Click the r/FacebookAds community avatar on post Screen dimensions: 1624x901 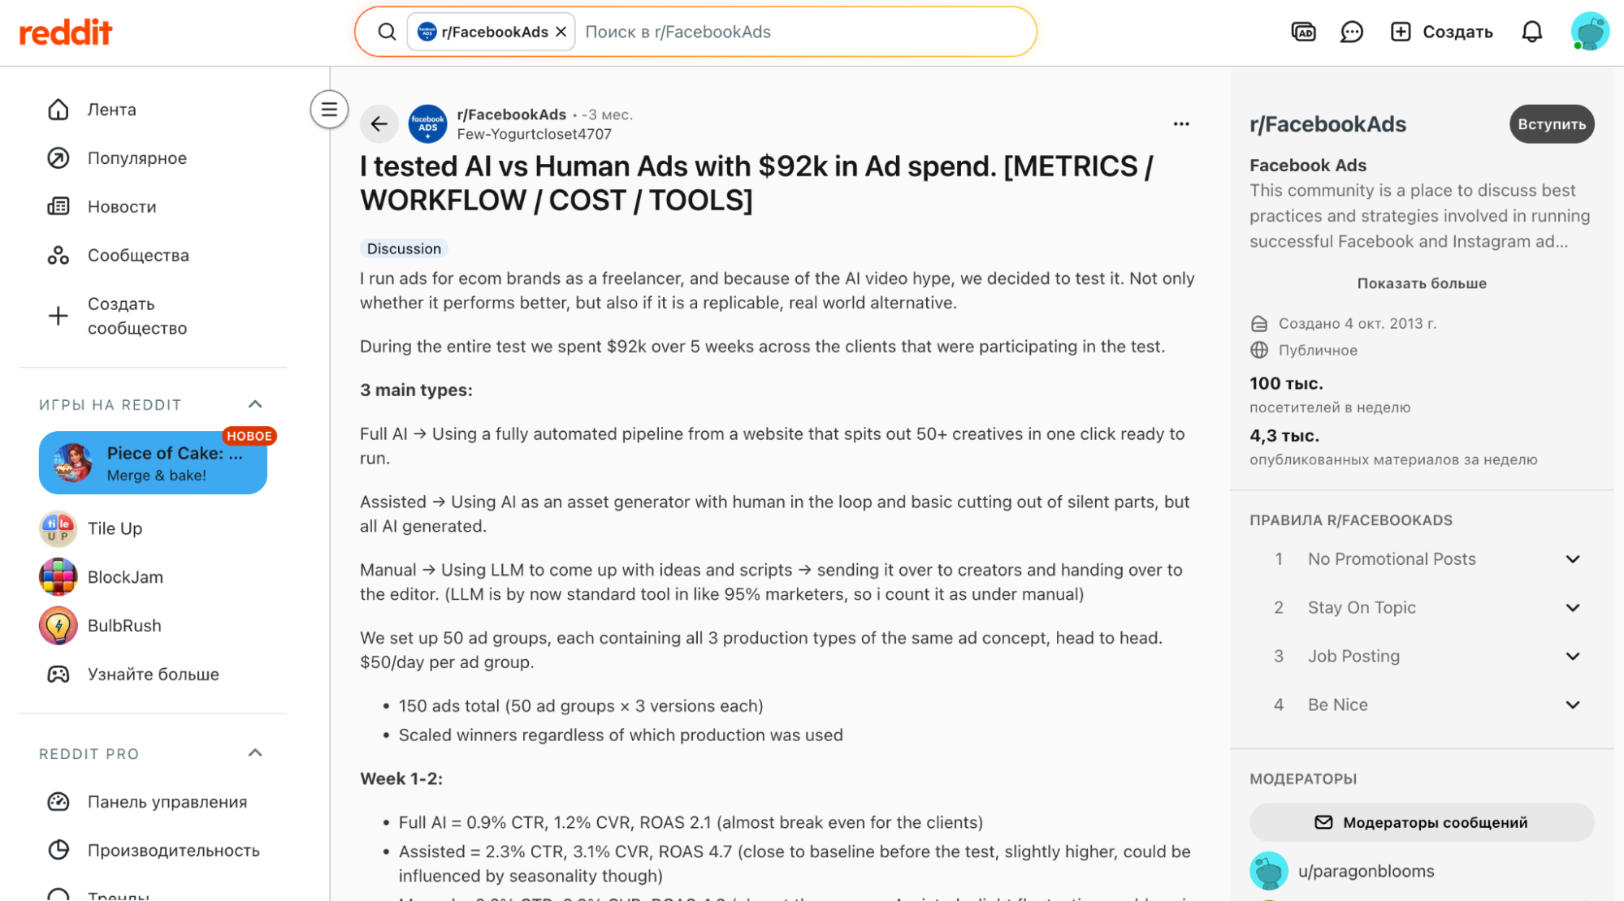(427, 123)
